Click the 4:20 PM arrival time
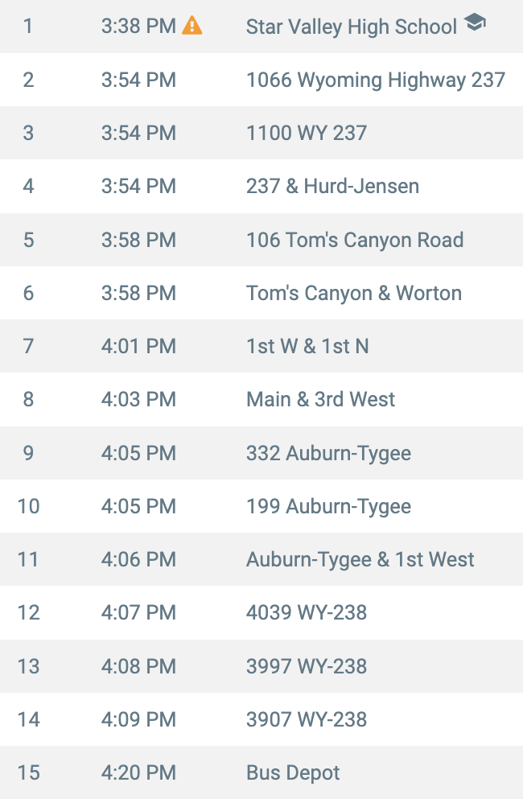 [x=138, y=772]
